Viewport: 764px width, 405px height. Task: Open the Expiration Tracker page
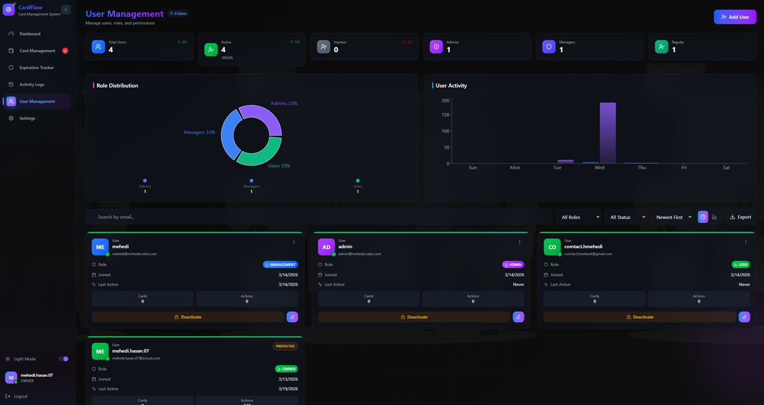click(36, 67)
